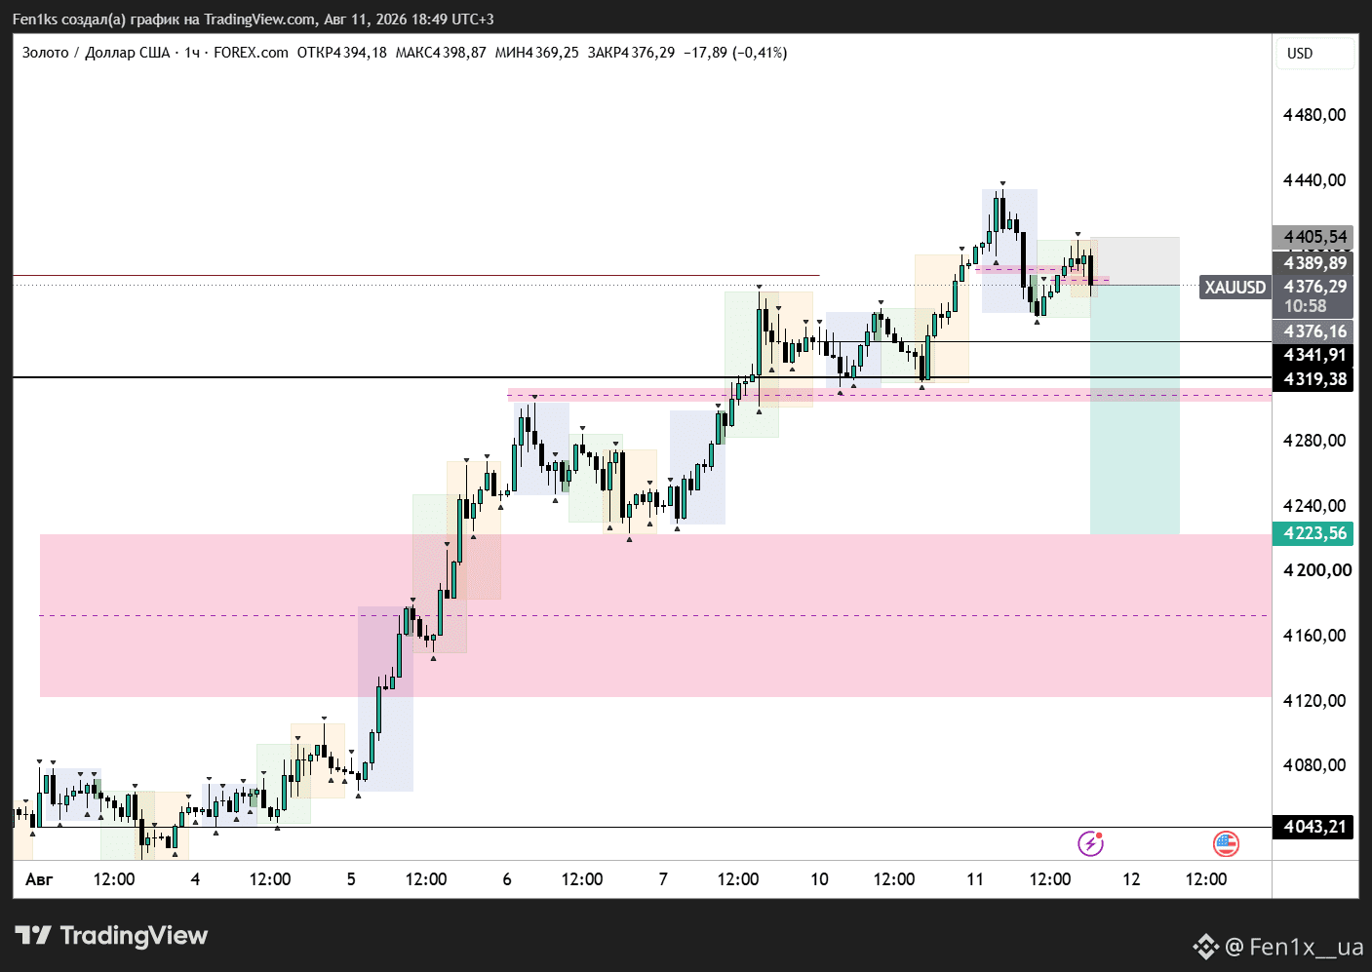Click the ЗАКР 4 376,29 close value
This screenshot has height=972, width=1372.
point(631,53)
